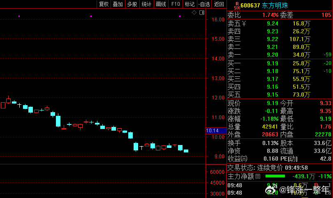
Task: Open F10 company info
Action: coord(176,4)
